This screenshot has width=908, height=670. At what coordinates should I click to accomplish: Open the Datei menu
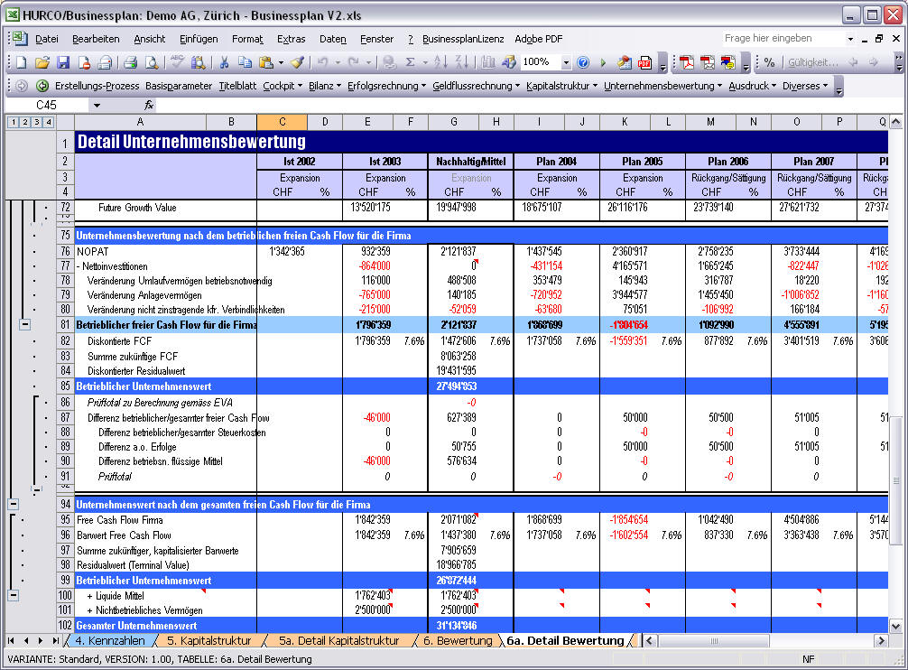point(46,40)
